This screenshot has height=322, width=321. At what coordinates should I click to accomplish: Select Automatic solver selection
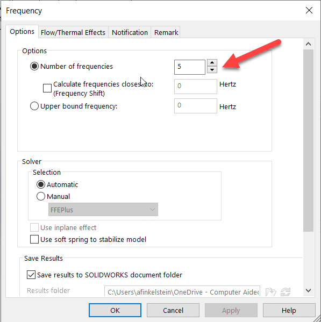(41, 184)
